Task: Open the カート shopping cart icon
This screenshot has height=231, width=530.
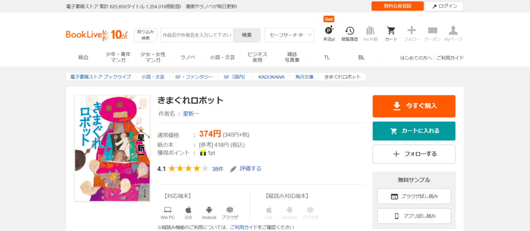Action: (x=391, y=31)
